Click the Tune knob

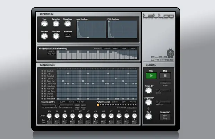[44, 24]
